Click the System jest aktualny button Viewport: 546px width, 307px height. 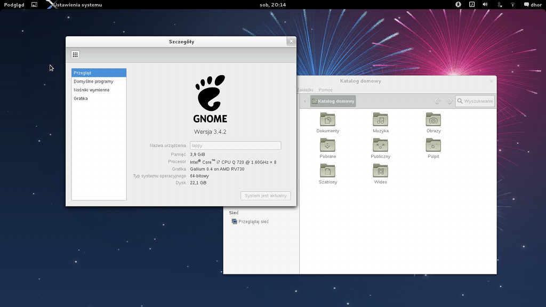tap(266, 196)
